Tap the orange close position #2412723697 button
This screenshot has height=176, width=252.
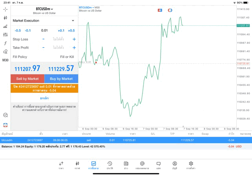[x=44, y=88]
